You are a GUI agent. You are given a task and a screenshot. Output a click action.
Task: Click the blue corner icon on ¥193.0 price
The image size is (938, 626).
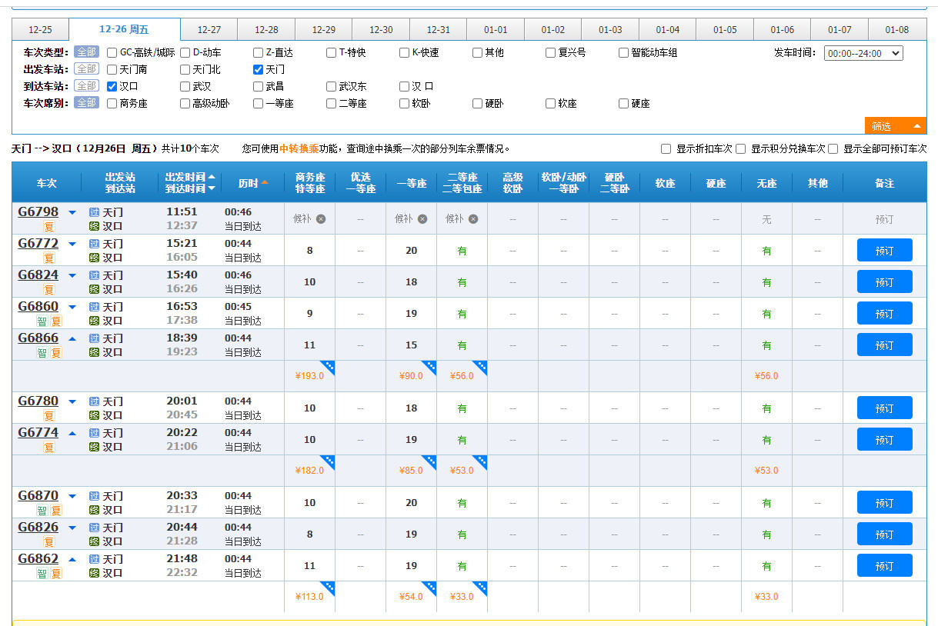[327, 367]
